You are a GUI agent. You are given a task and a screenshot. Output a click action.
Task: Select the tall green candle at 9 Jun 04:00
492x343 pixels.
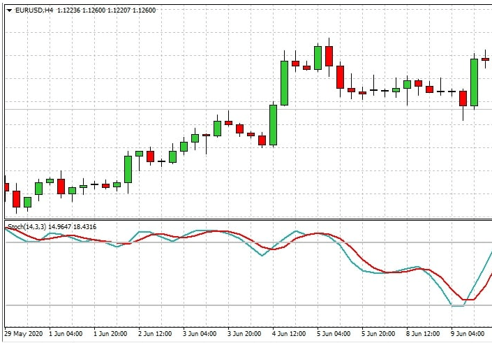point(475,82)
